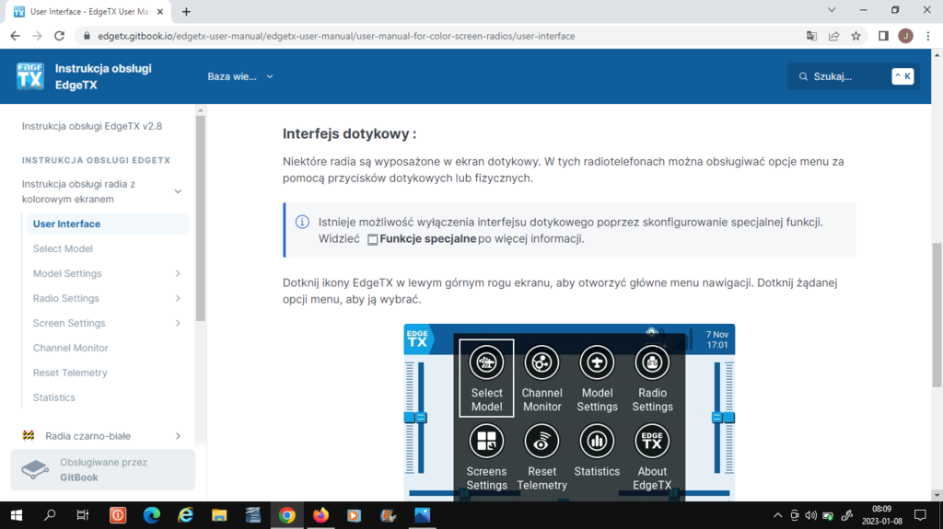
Task: Collapse the color screen radio manual section
Action: click(x=178, y=191)
